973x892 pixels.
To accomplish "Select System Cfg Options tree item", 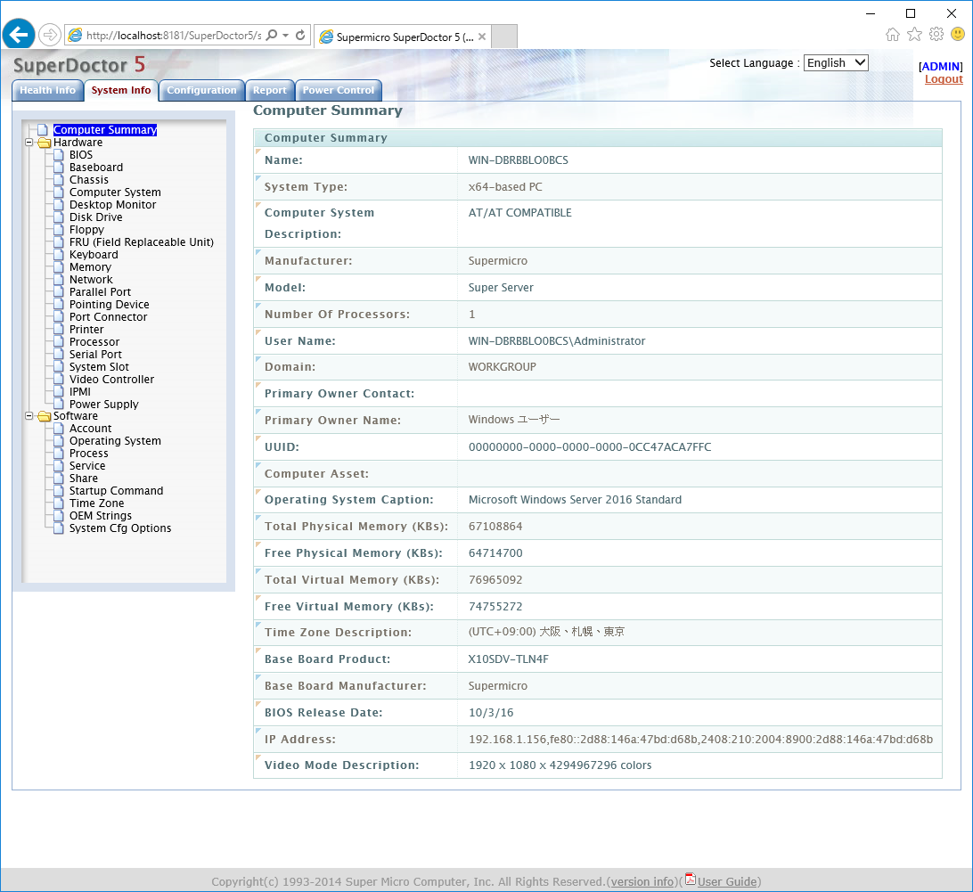I will pos(119,528).
